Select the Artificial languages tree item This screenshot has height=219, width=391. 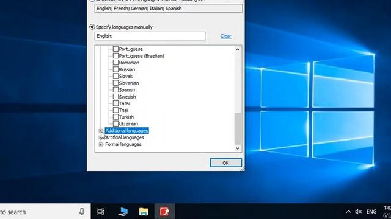pyautogui.click(x=125, y=137)
